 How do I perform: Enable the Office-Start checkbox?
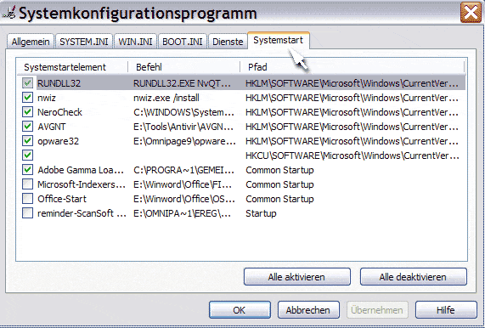[x=27, y=199]
